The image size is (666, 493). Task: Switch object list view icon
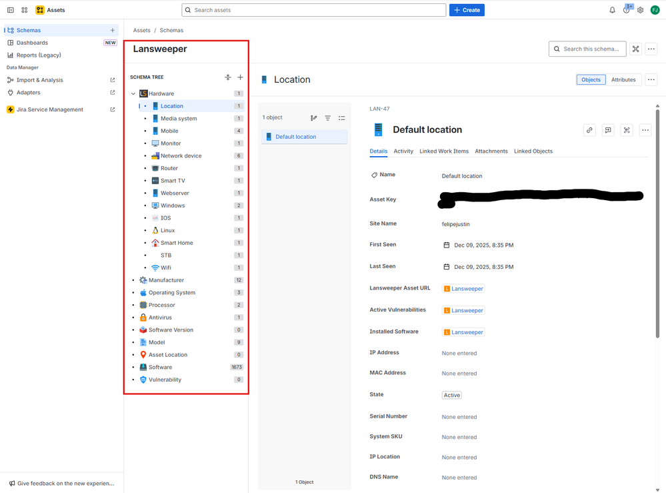coord(342,117)
